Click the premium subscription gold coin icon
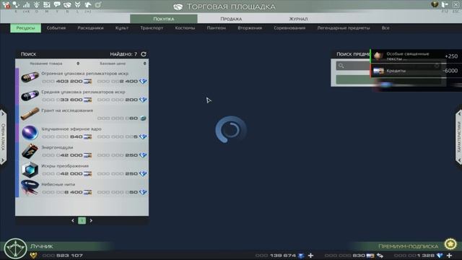This screenshot has height=260, width=462. [450, 244]
